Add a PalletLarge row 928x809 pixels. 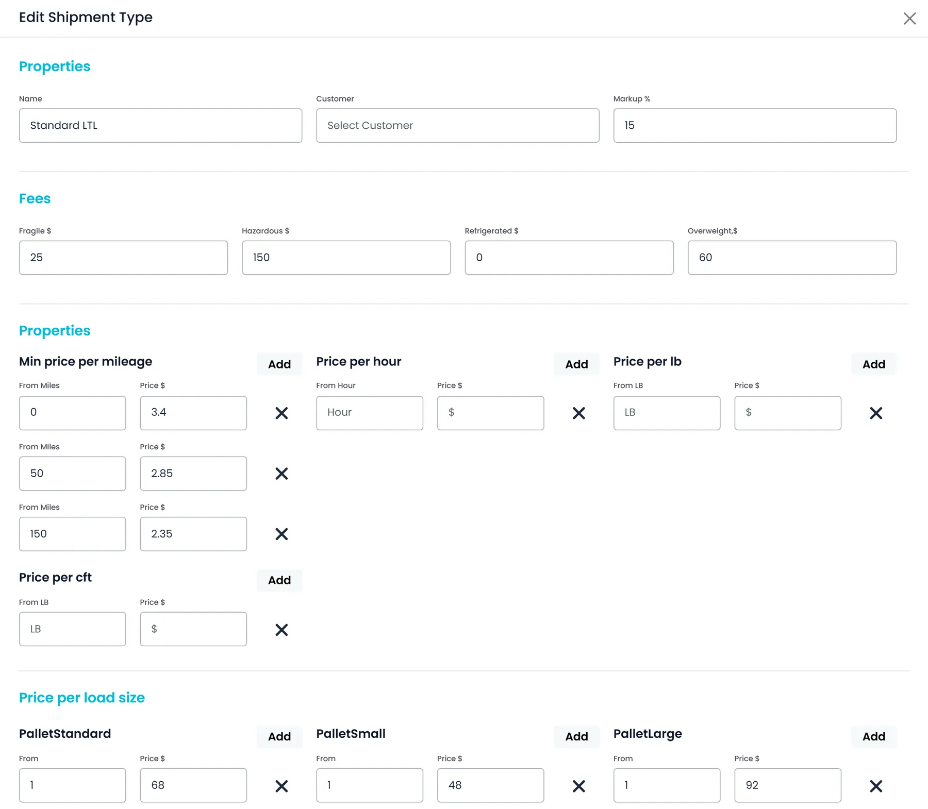[874, 736]
